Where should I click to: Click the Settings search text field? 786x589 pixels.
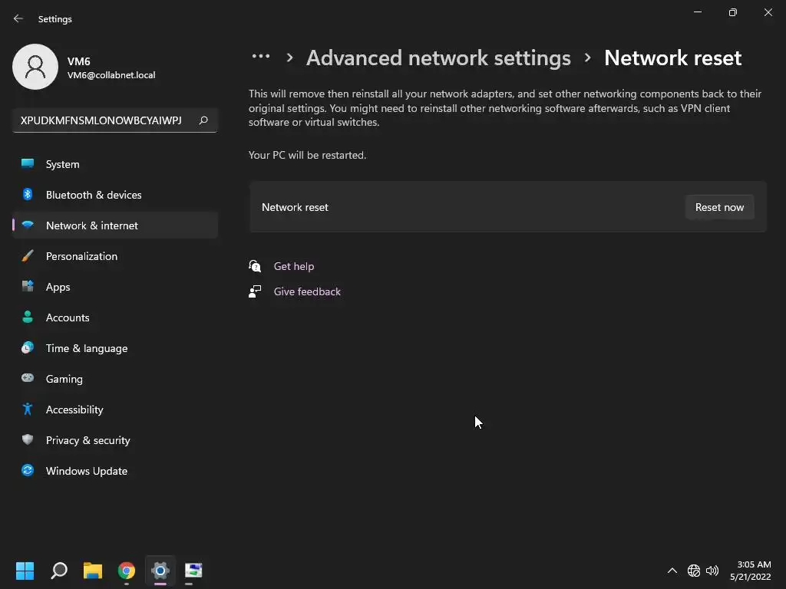click(101, 120)
